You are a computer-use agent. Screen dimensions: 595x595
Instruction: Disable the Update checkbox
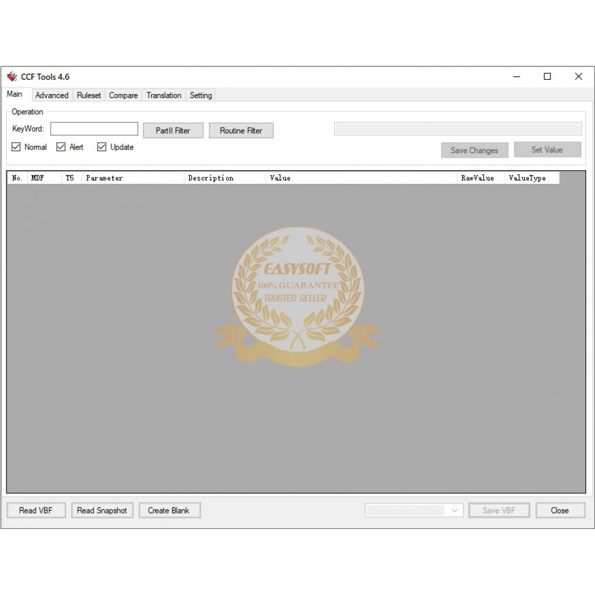(102, 147)
